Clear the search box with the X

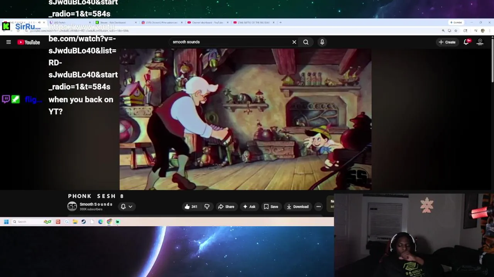click(294, 42)
